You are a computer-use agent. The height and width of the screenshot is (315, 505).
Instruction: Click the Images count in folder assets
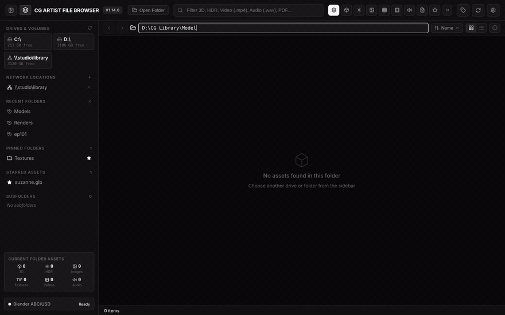tap(77, 269)
